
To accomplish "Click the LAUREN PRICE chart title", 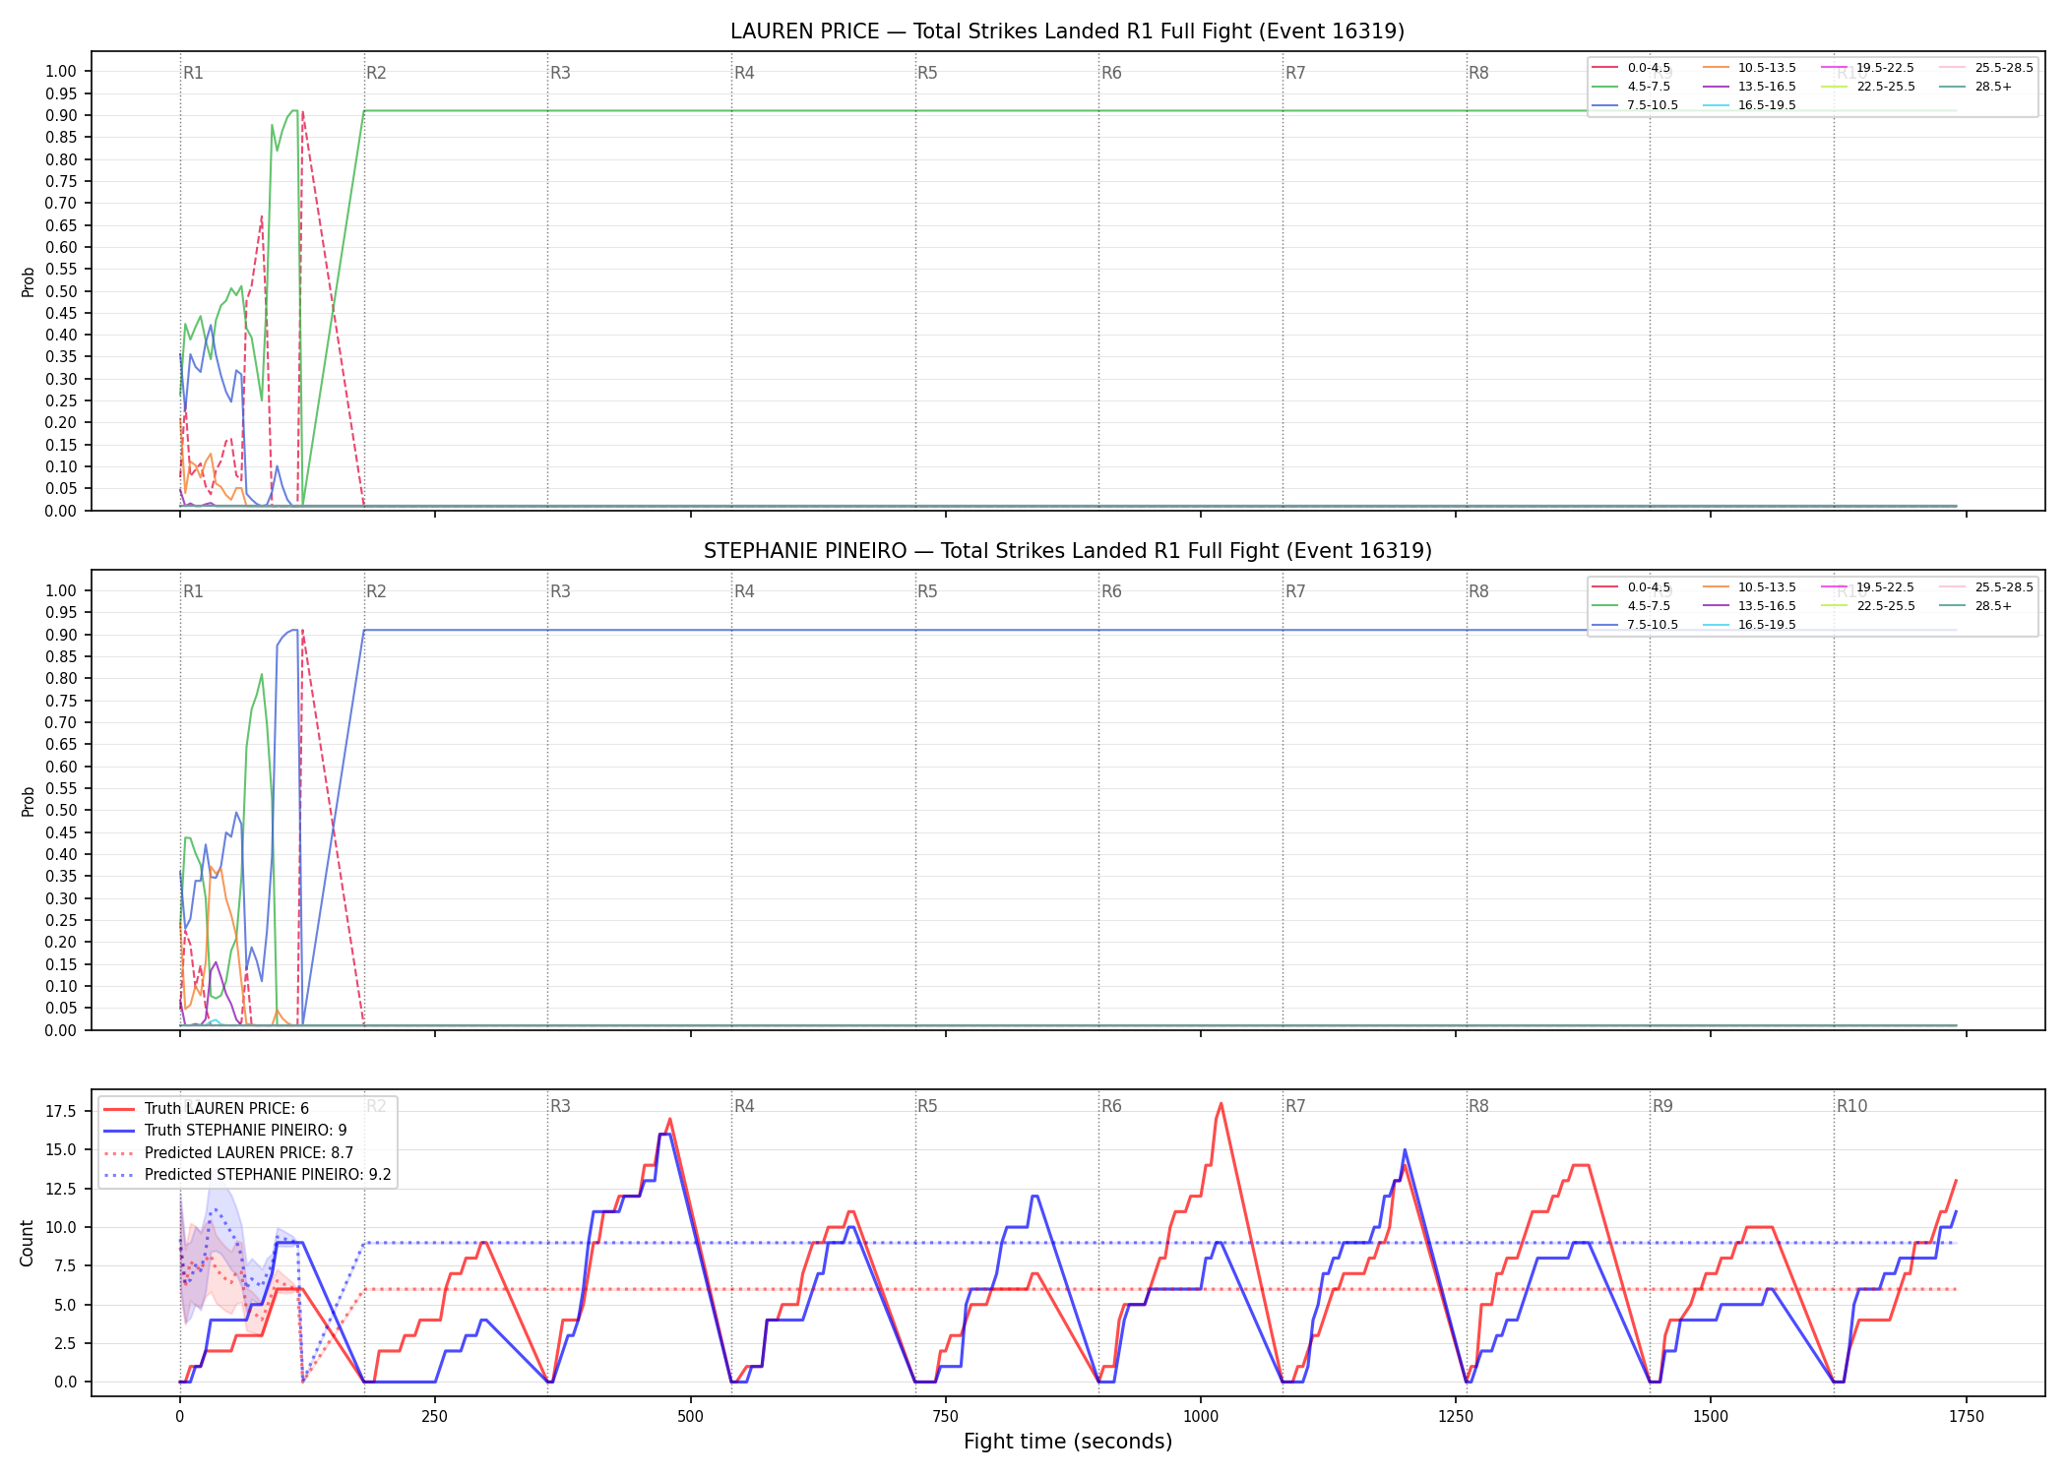I will (x=1067, y=31).
